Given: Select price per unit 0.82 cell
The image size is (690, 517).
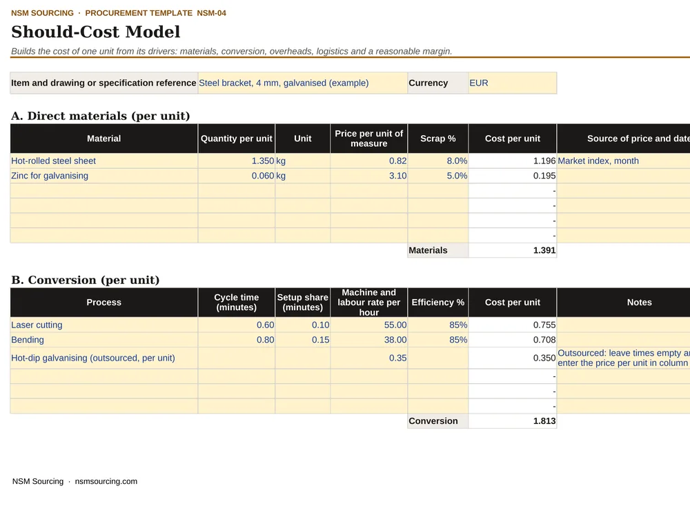Looking at the screenshot, I should [x=368, y=161].
